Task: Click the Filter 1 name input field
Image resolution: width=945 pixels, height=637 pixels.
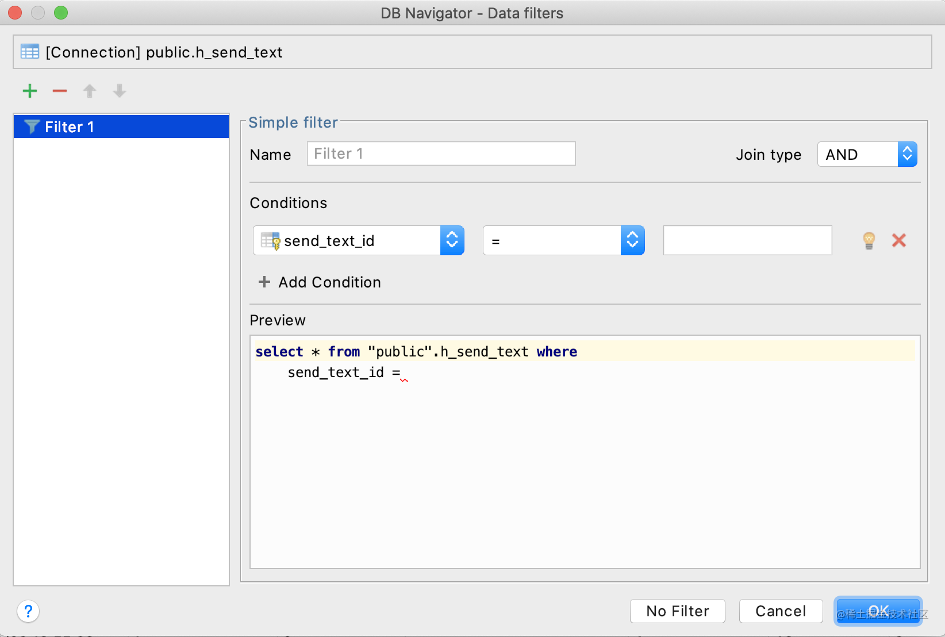Action: [441, 154]
